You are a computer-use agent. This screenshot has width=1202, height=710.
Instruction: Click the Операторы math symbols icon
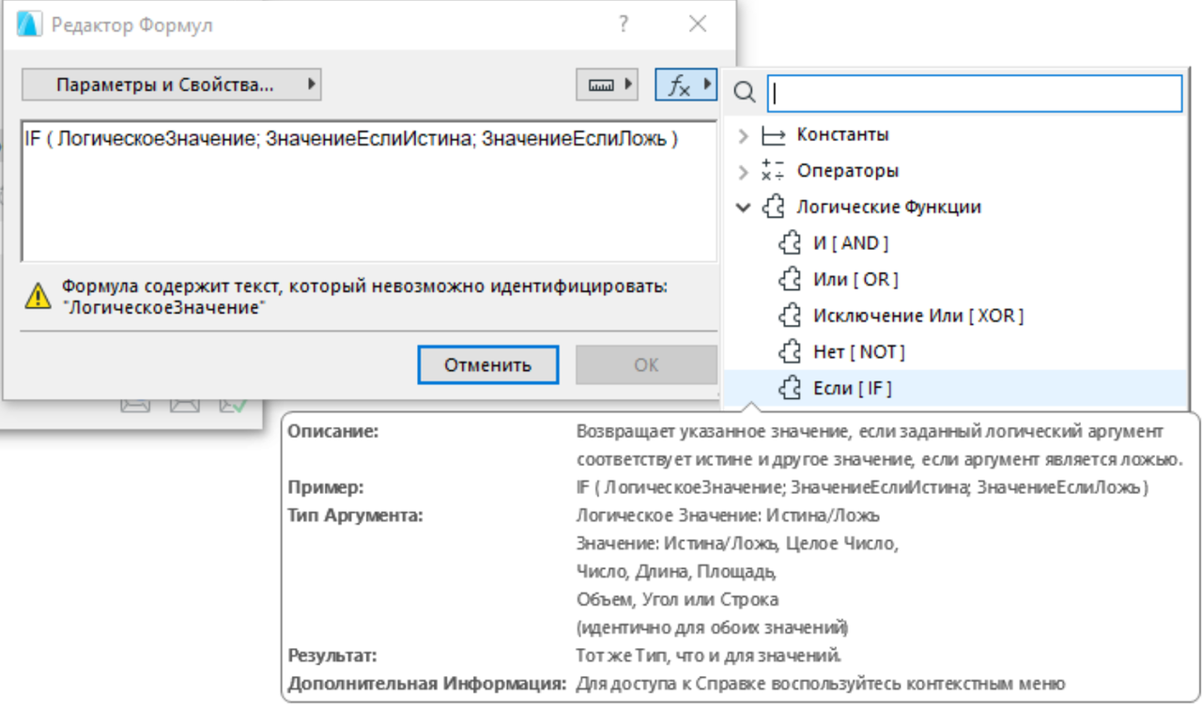click(773, 171)
